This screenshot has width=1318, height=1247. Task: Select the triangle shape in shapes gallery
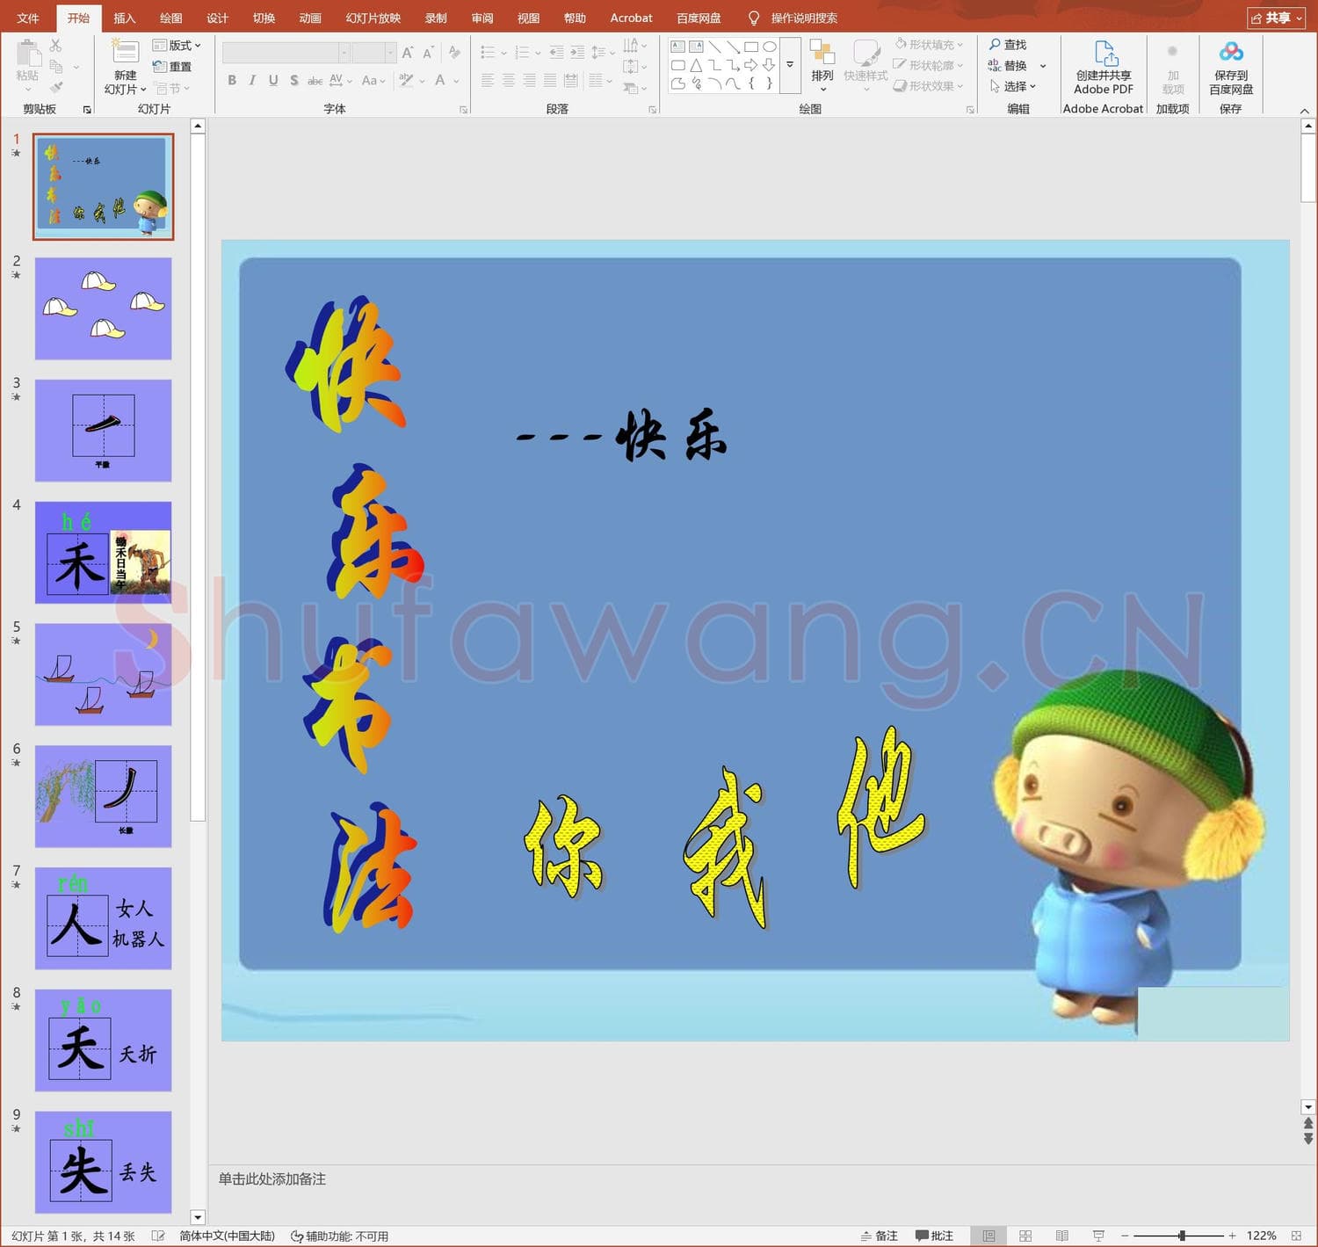point(696,65)
